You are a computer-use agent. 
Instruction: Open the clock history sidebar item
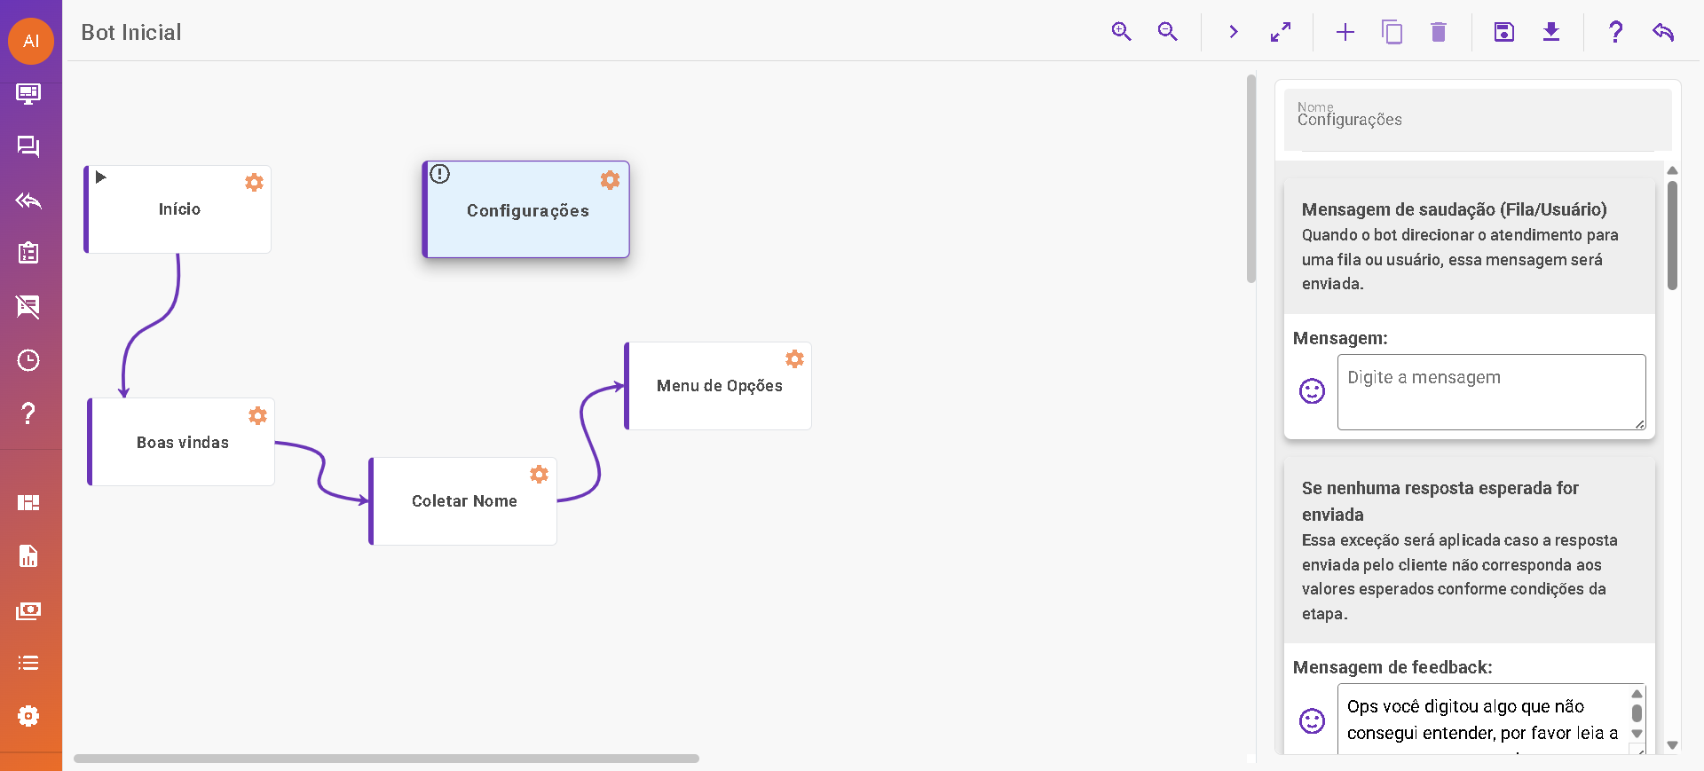coord(28,360)
